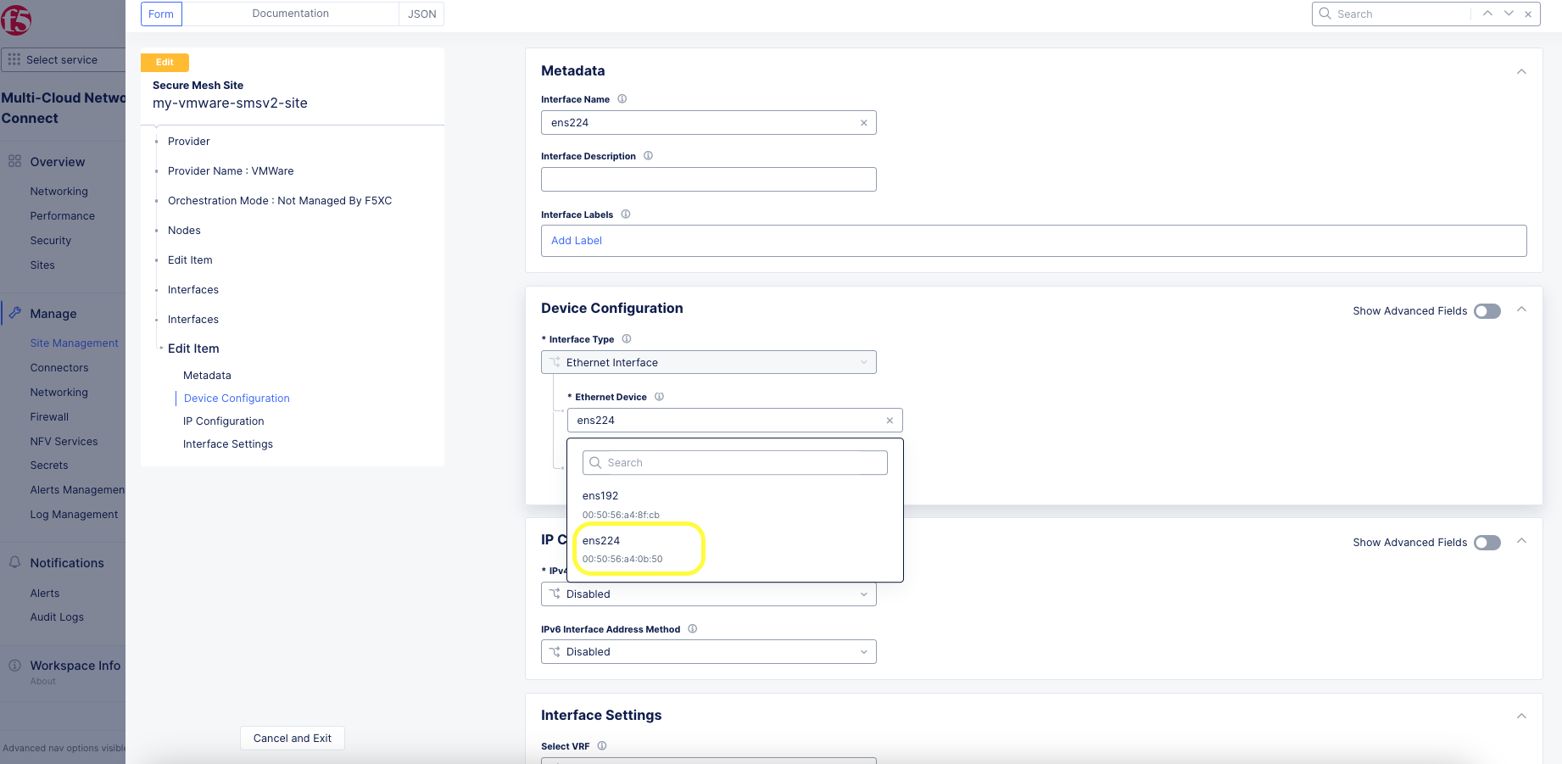Click the Interface Description text field
1562x764 pixels.
pos(708,180)
